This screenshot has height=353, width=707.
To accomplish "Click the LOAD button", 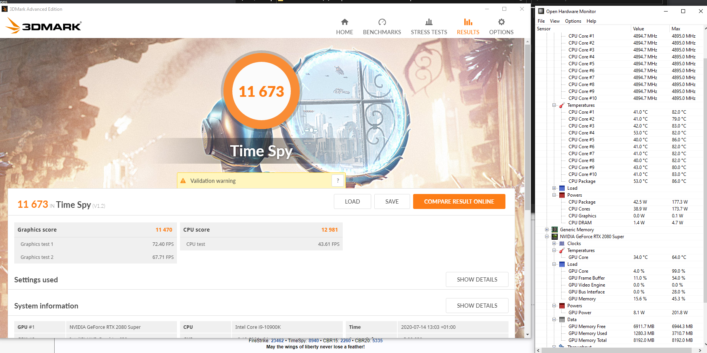I will pyautogui.click(x=352, y=201).
